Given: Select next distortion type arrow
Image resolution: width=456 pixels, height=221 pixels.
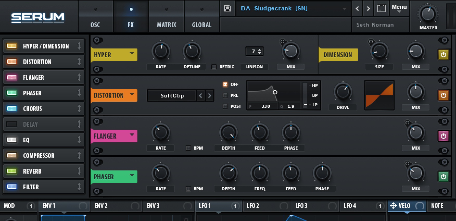Looking at the screenshot, I should coord(210,96).
